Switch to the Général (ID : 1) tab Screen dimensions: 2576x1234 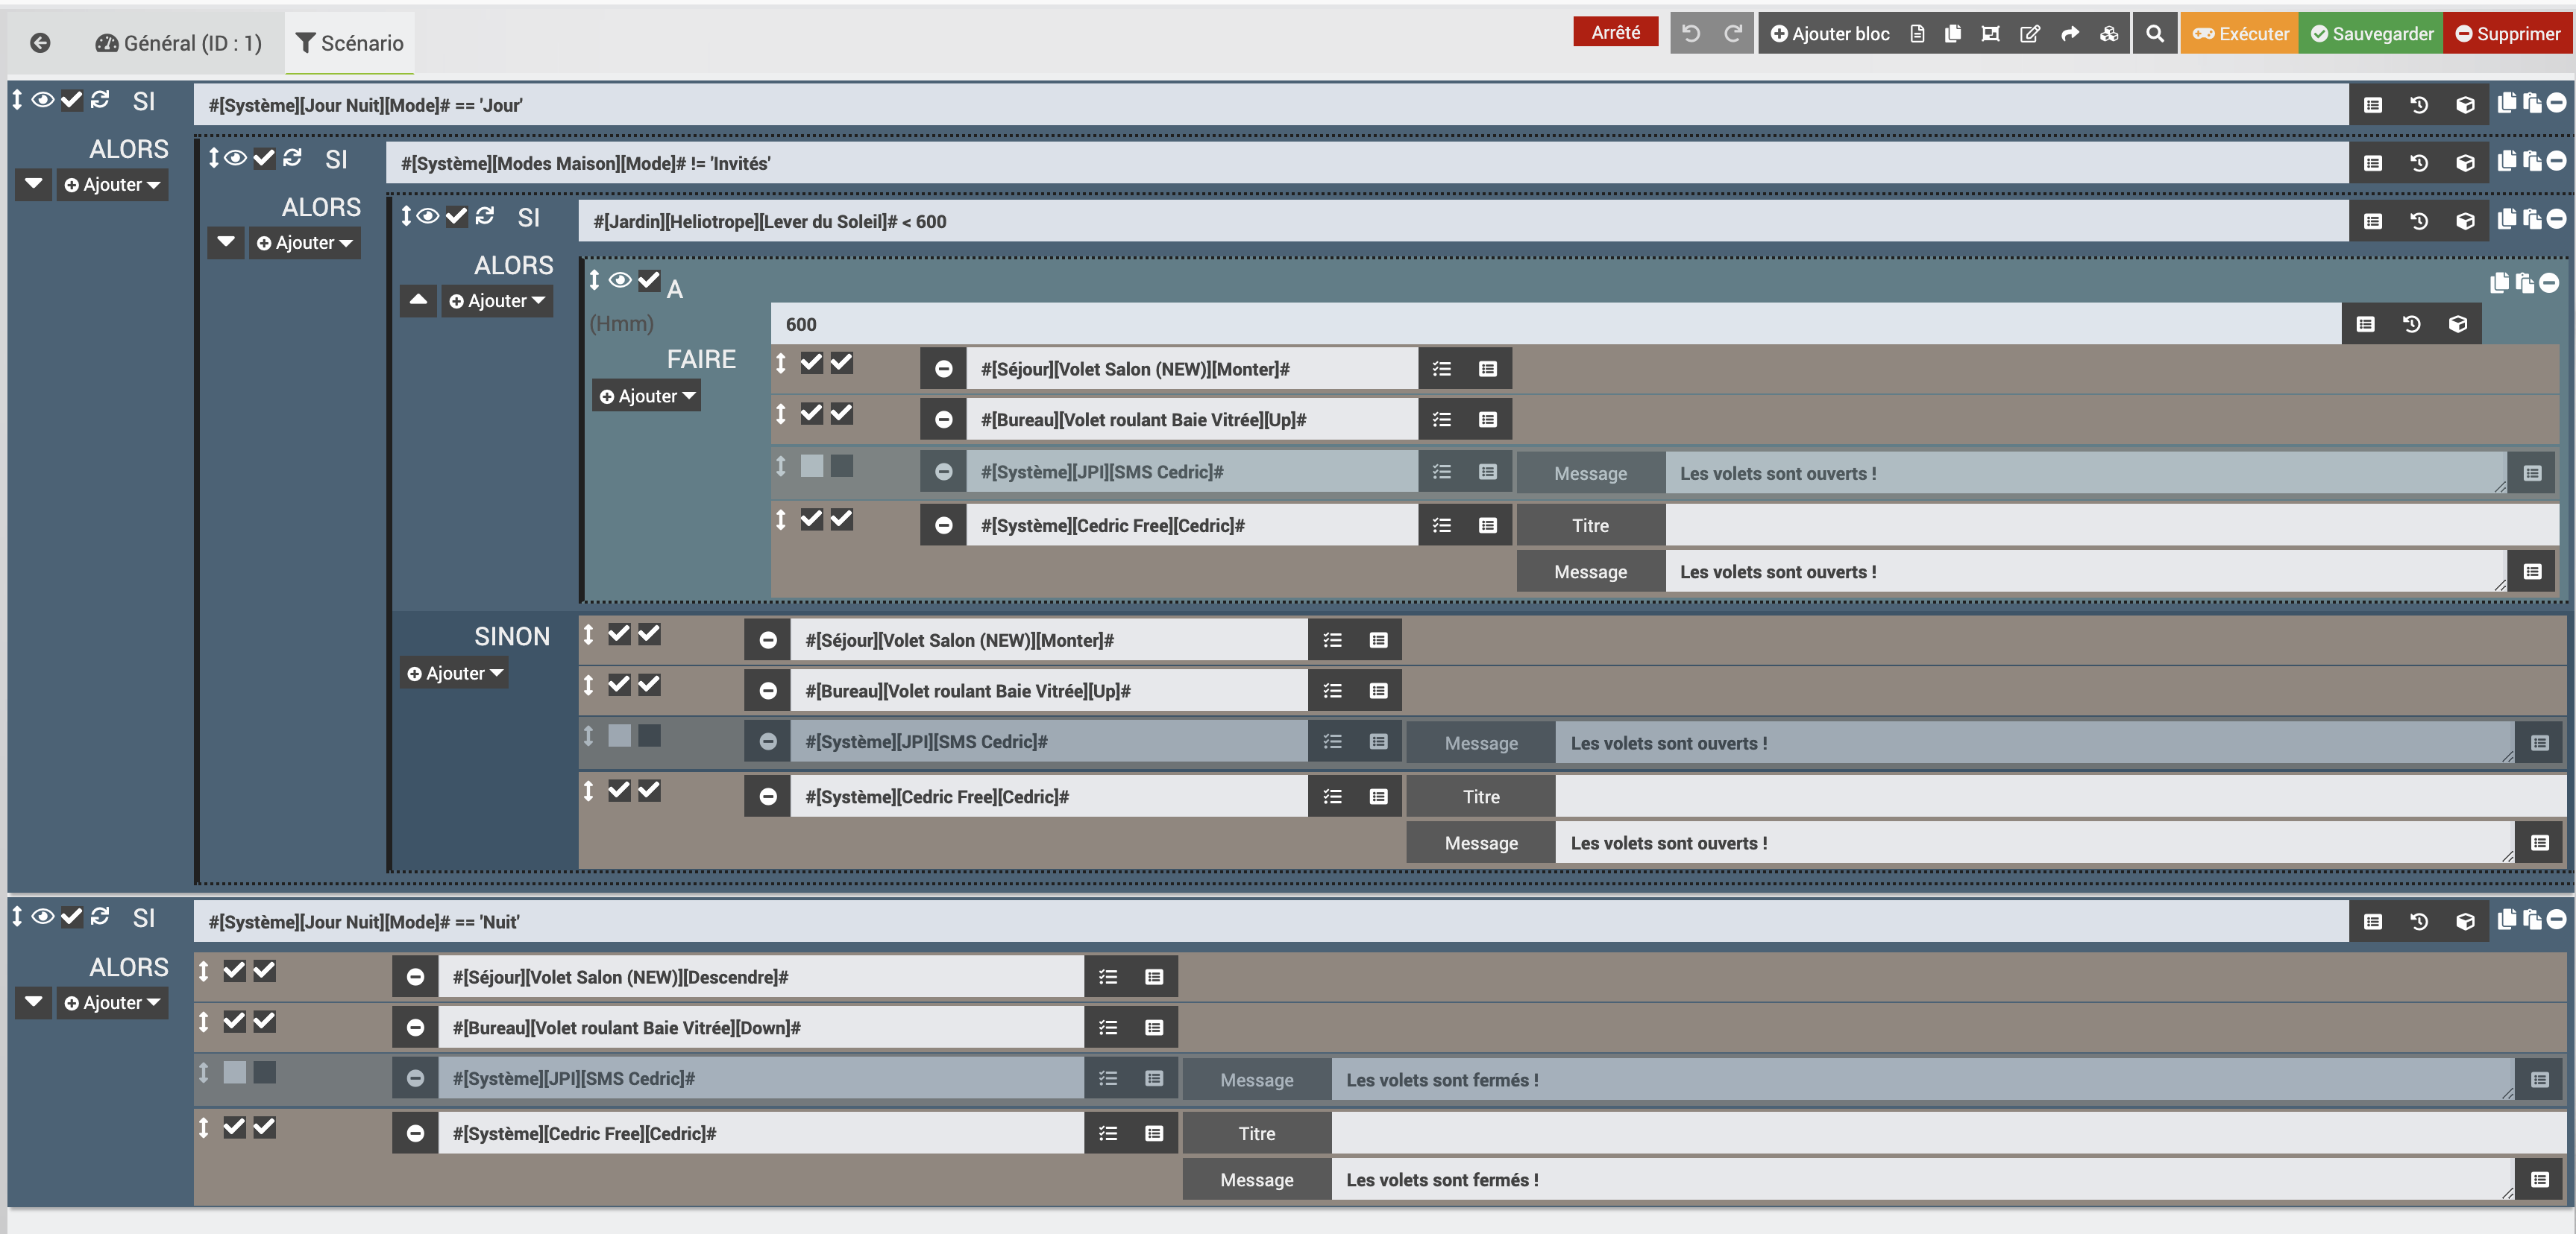click(178, 43)
